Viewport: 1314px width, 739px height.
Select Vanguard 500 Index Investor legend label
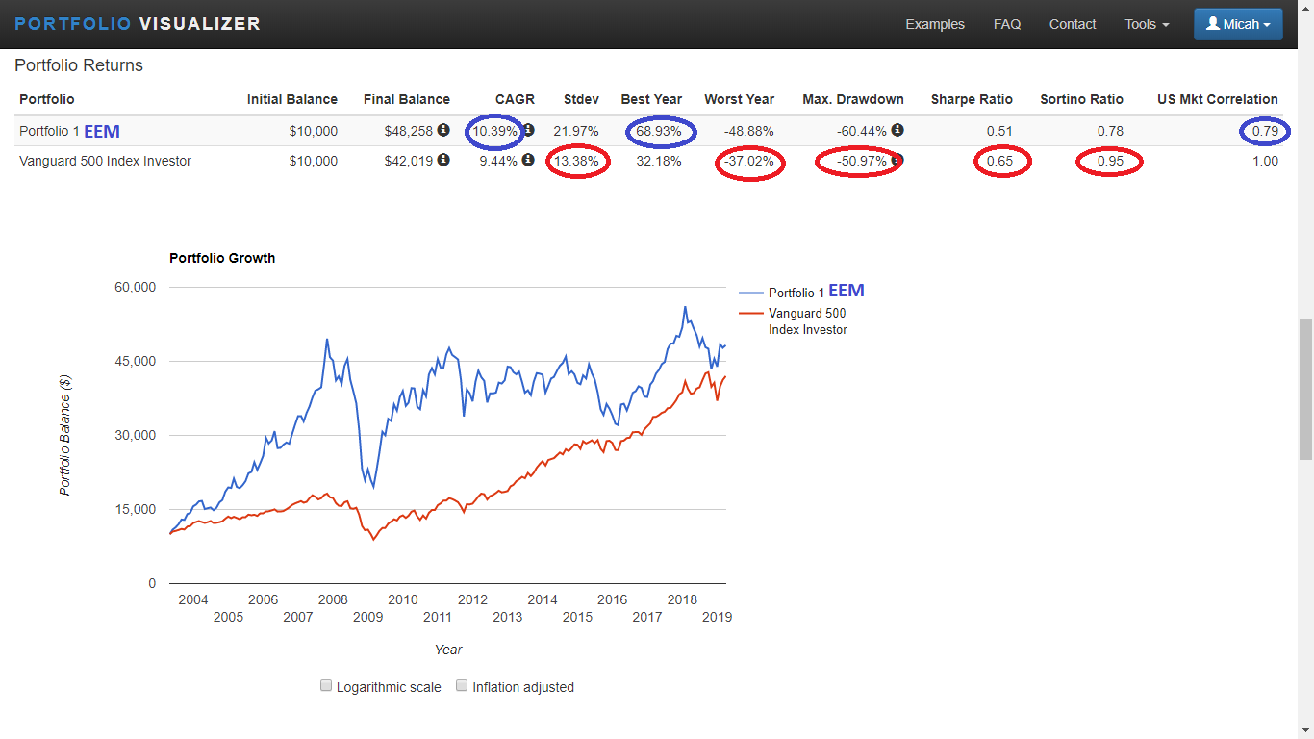(x=808, y=321)
